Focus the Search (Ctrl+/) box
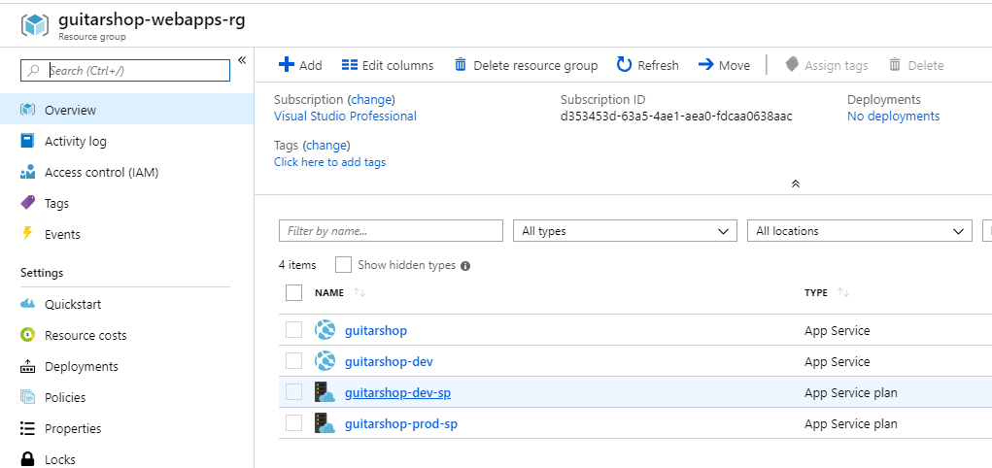The width and height of the screenshot is (992, 468). point(125,70)
